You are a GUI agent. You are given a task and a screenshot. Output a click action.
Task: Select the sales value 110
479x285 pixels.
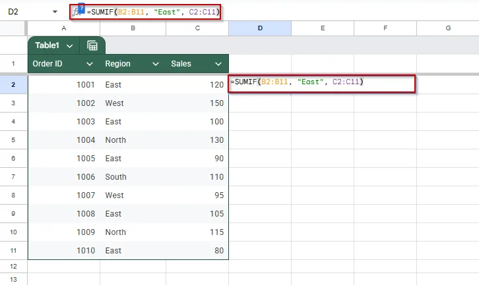point(197,177)
